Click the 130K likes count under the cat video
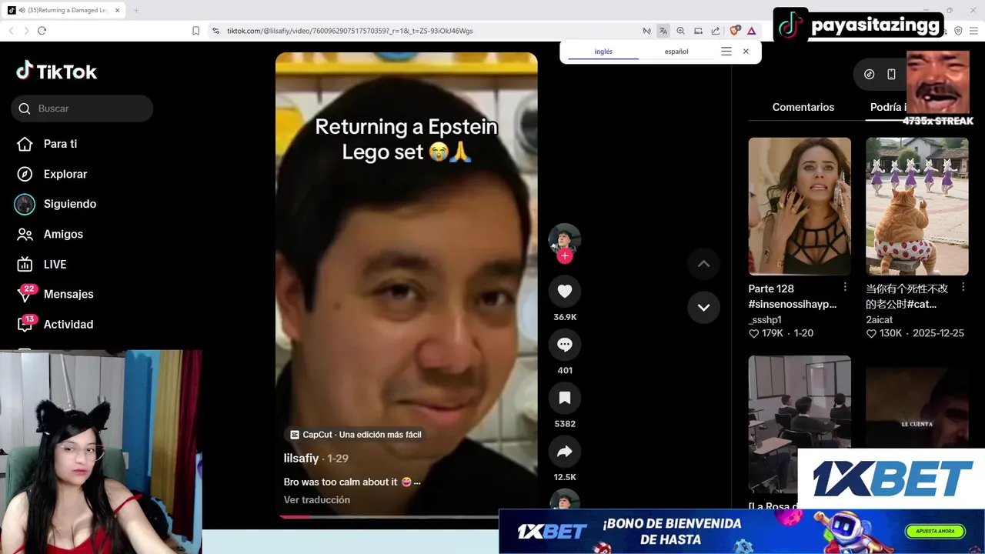The image size is (985, 554). point(883,333)
